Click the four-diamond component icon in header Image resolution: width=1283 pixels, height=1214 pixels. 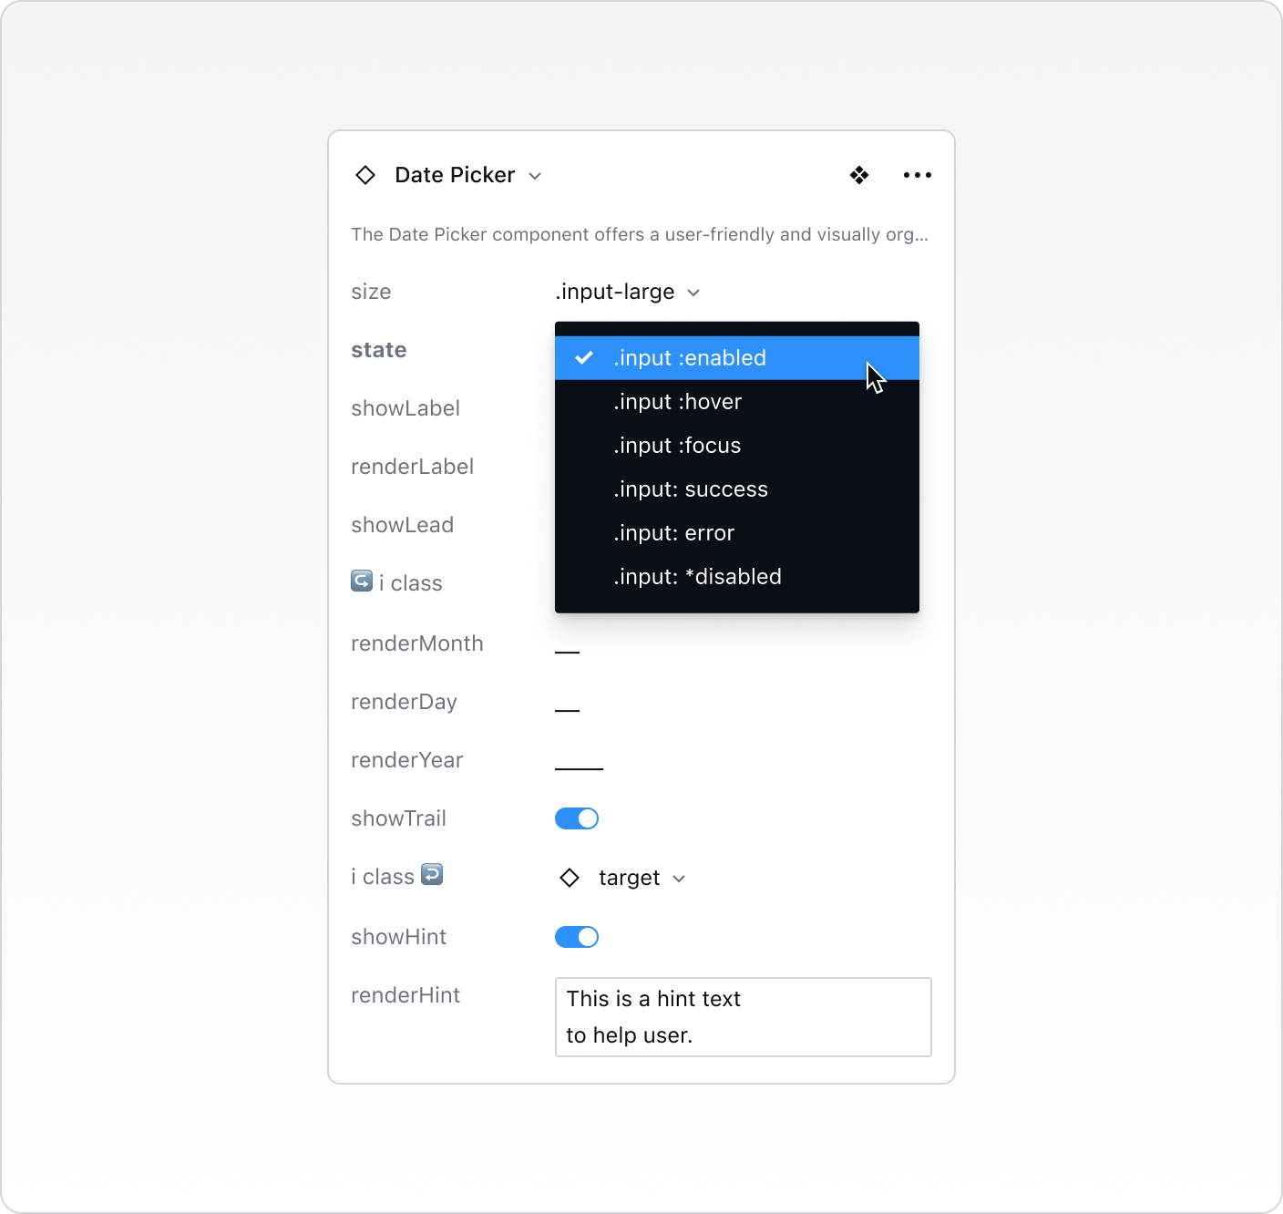(x=858, y=175)
